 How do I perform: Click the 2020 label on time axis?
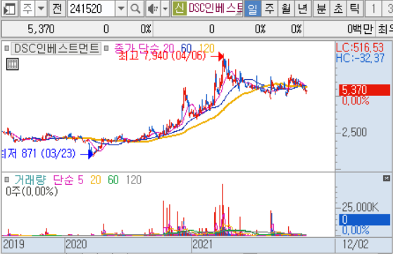point(76,244)
